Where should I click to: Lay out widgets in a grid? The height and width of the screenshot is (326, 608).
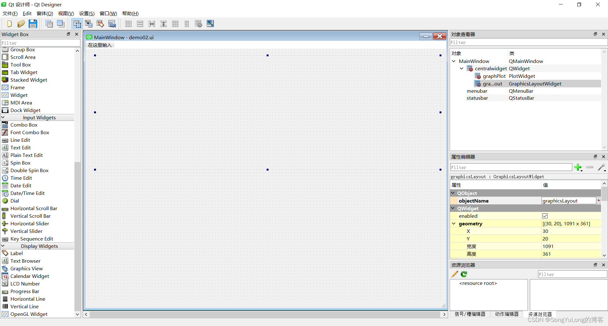(175, 23)
